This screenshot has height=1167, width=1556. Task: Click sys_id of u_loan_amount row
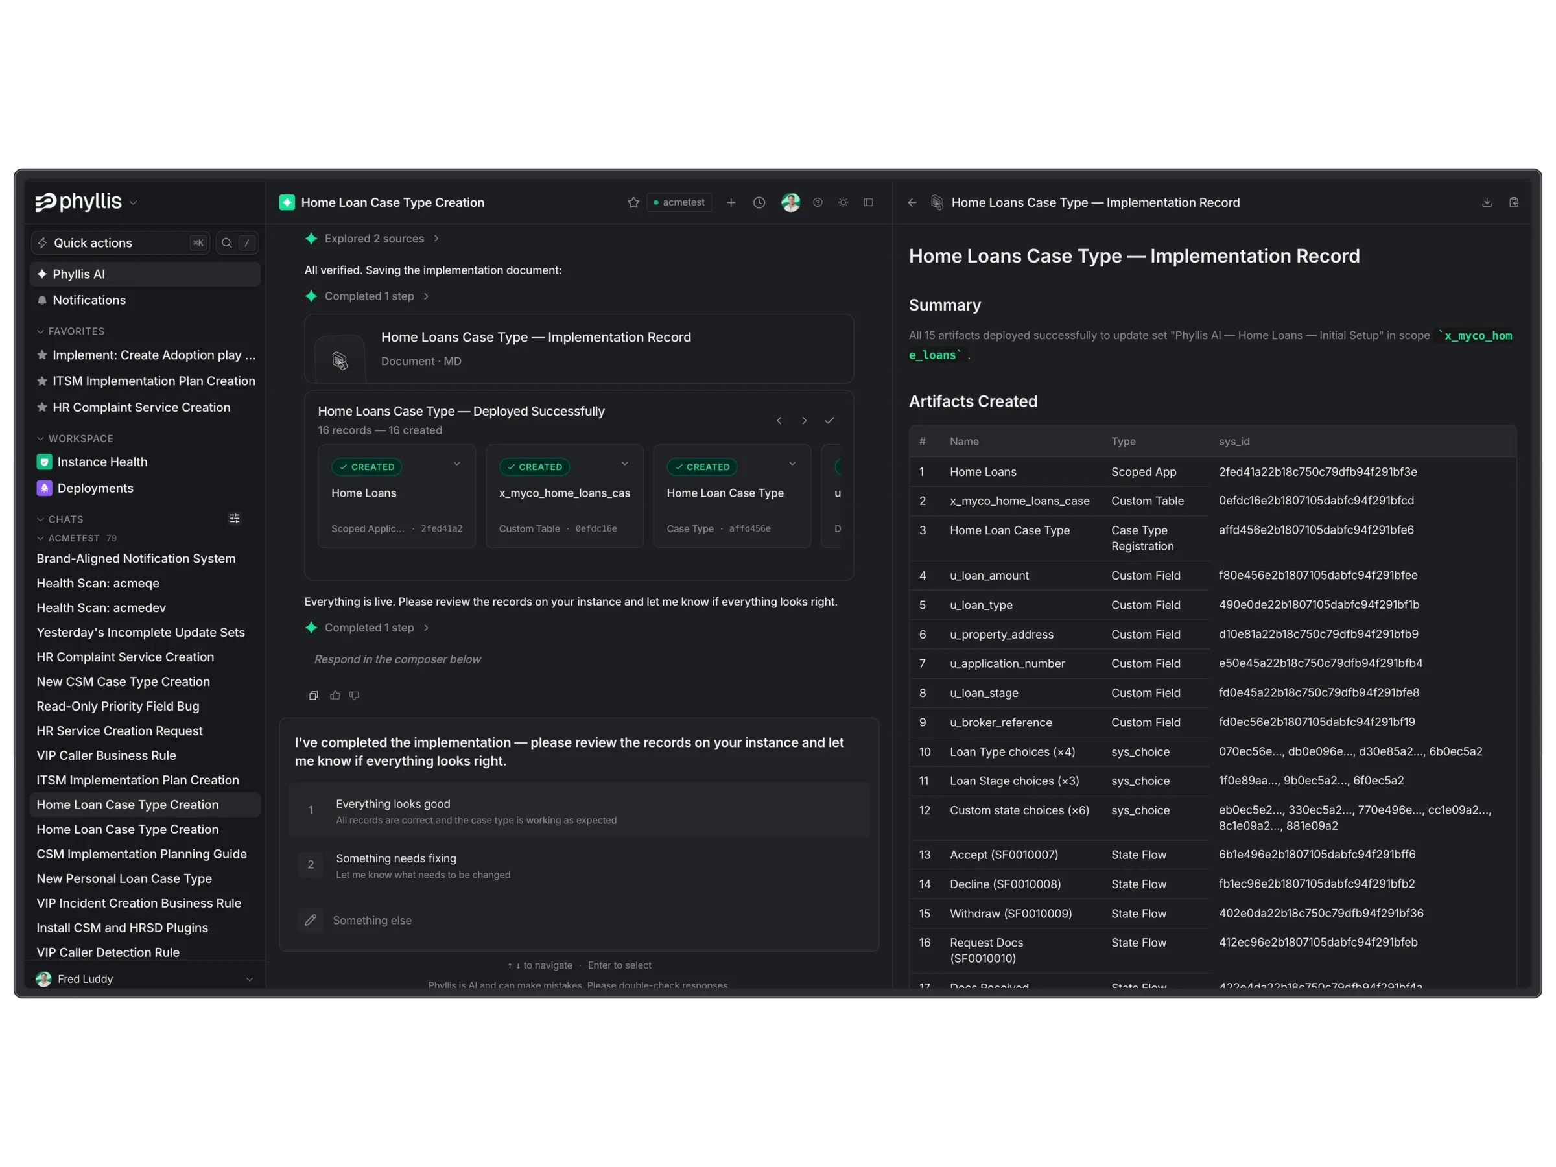click(1317, 576)
